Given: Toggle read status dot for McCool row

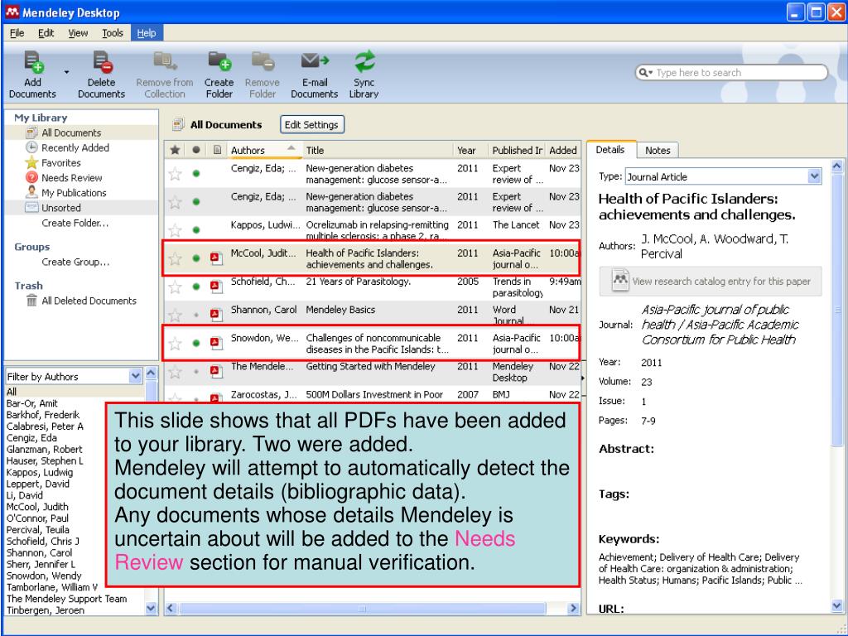Looking at the screenshot, I should (196, 258).
